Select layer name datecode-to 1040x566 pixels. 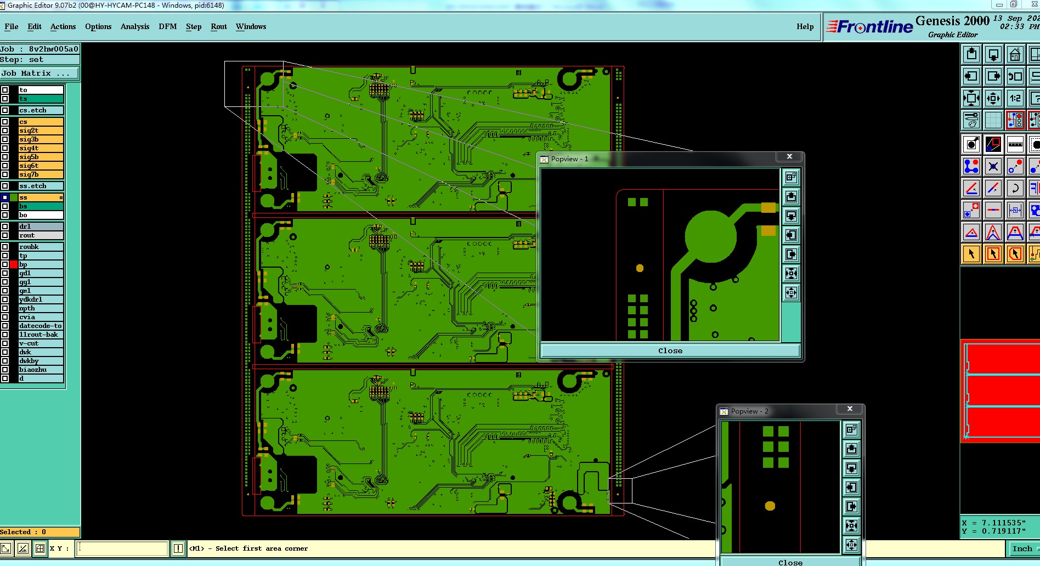coord(41,326)
